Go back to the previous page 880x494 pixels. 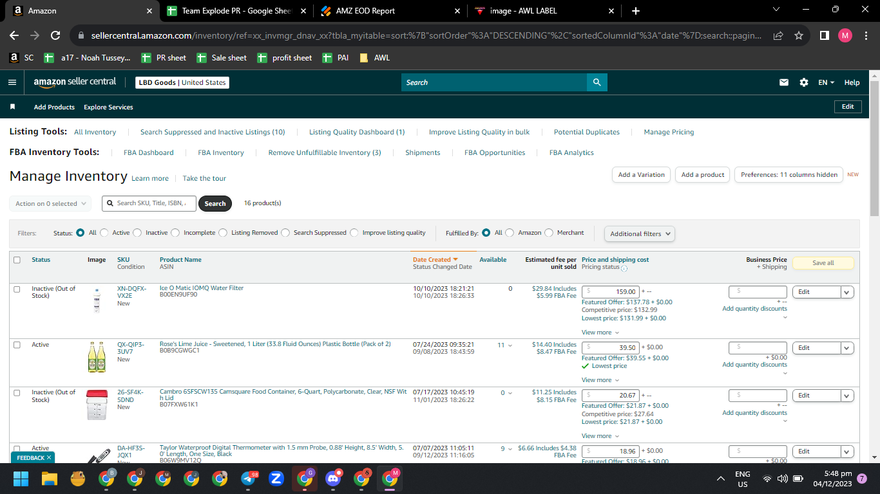tap(14, 36)
